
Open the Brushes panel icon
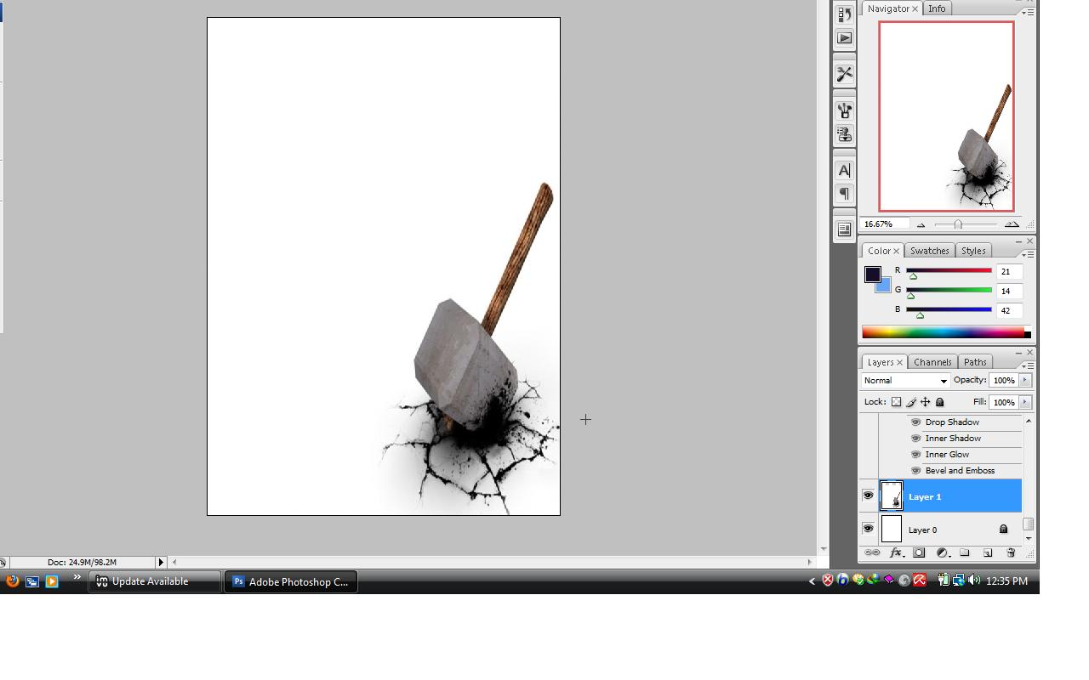tap(844, 110)
